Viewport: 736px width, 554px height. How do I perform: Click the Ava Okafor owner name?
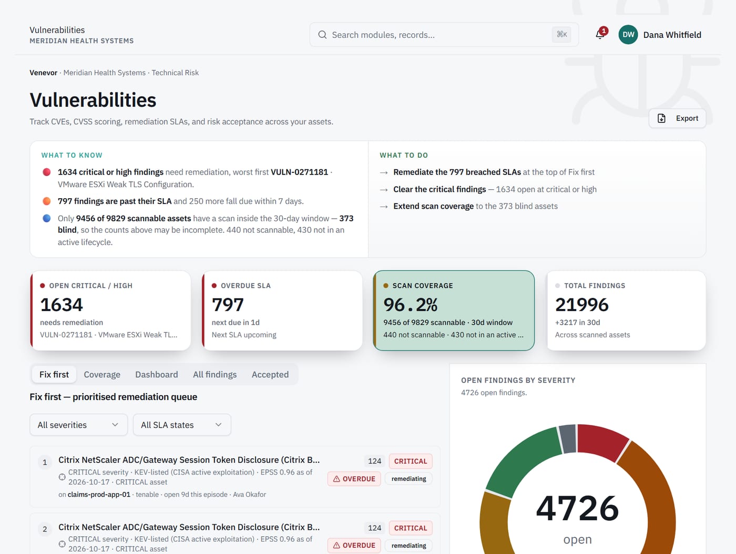coord(249,495)
